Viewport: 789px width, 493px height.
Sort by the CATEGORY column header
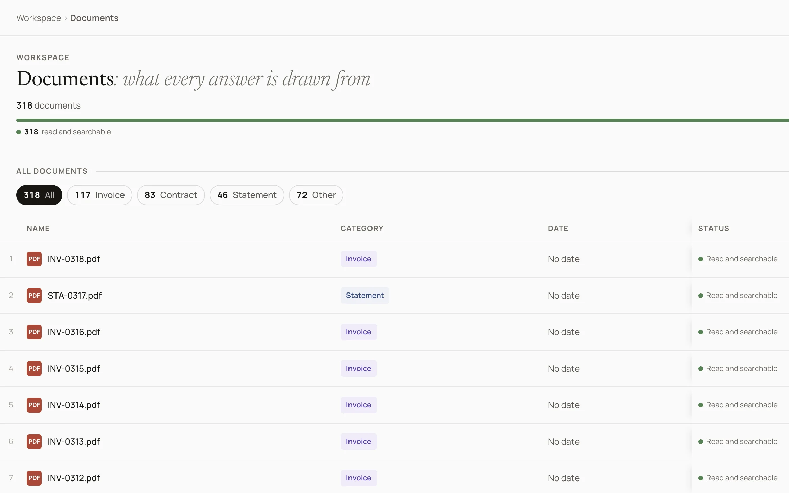(362, 229)
